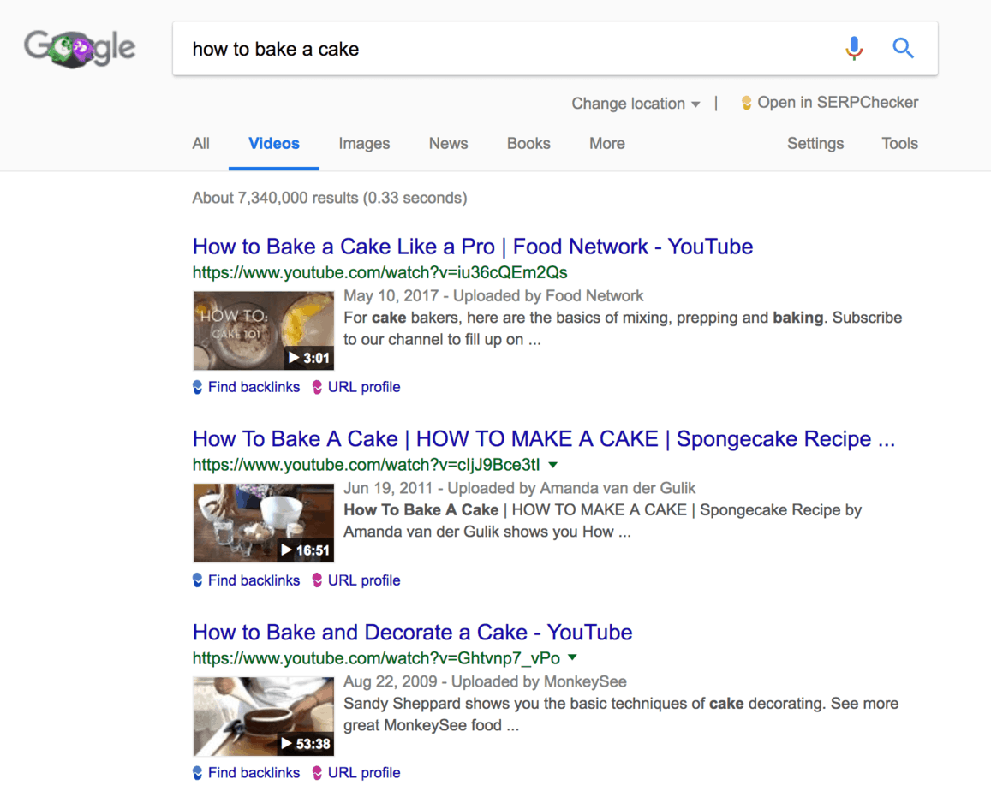
Task: Expand the URL options arrow on MonkeySee result
Action: (572, 658)
